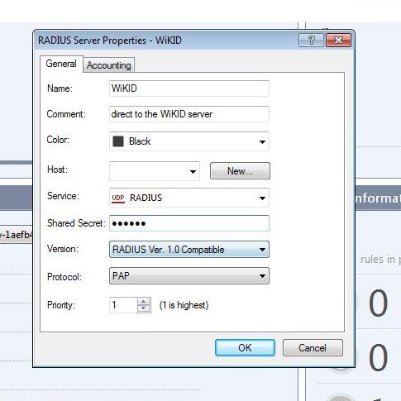Click the New... host button
The image size is (401, 401).
(240, 171)
